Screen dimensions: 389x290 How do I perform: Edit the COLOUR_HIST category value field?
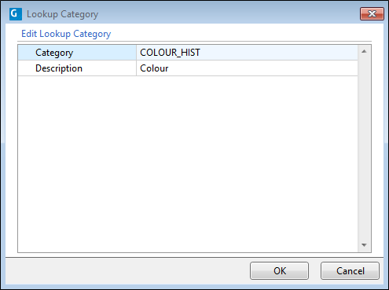pos(247,53)
